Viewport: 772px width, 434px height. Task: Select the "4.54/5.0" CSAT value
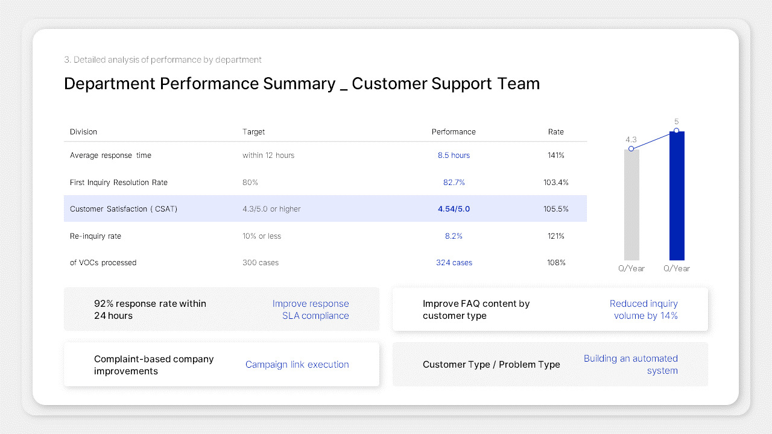(454, 209)
